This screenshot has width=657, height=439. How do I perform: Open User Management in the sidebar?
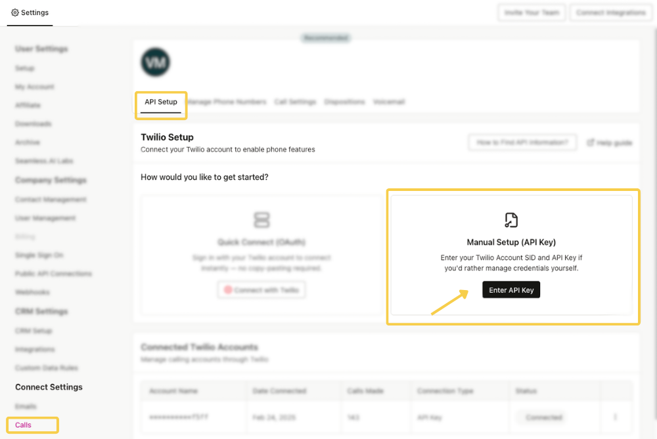coord(45,218)
